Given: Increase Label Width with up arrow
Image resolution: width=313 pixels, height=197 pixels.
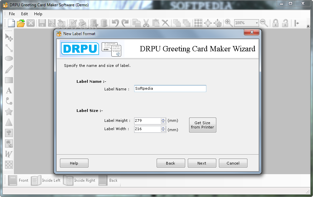Looking at the screenshot, I should [x=163, y=128].
